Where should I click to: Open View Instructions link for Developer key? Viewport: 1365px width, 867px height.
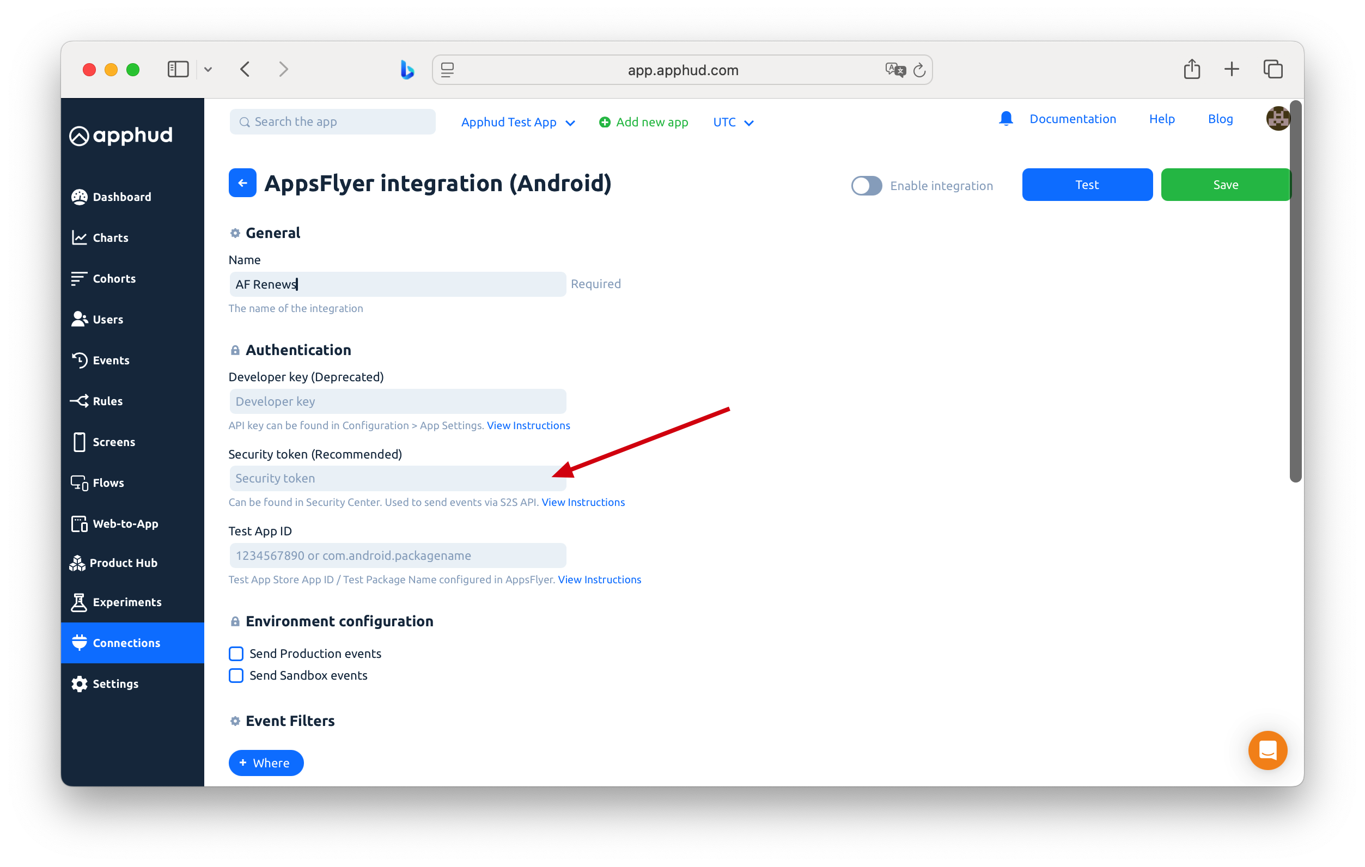528,425
